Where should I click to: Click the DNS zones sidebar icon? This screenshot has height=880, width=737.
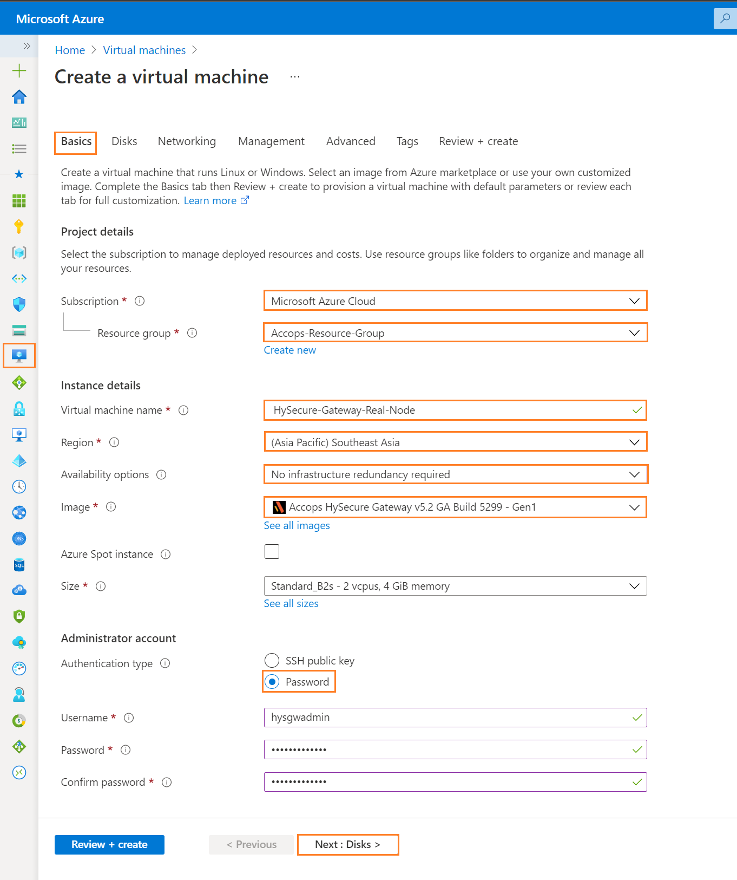point(19,538)
